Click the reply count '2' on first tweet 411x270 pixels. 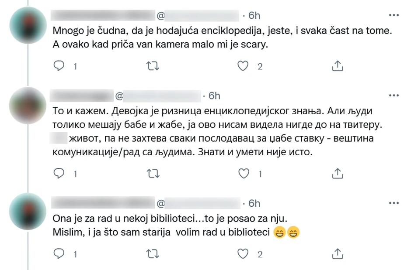click(x=260, y=66)
